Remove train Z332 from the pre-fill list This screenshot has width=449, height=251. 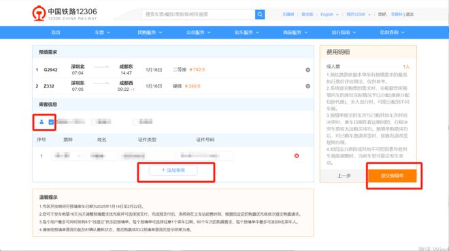coord(307,86)
